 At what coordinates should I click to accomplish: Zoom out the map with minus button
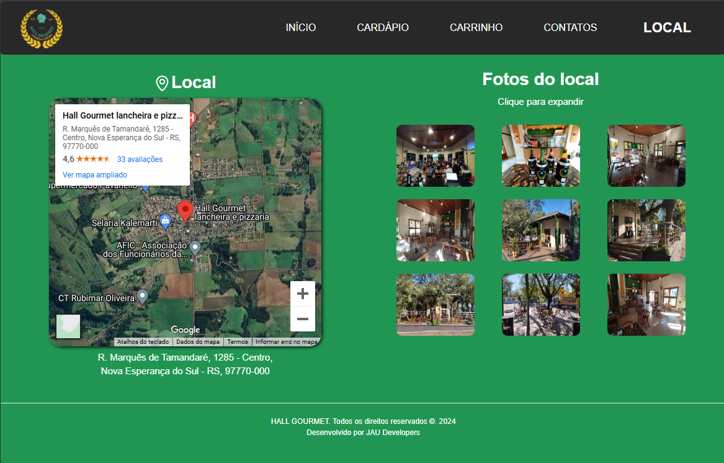302,319
